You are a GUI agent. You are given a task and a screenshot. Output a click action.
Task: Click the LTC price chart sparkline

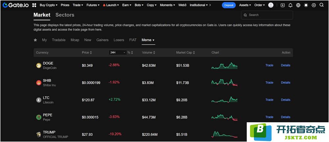(x=224, y=99)
